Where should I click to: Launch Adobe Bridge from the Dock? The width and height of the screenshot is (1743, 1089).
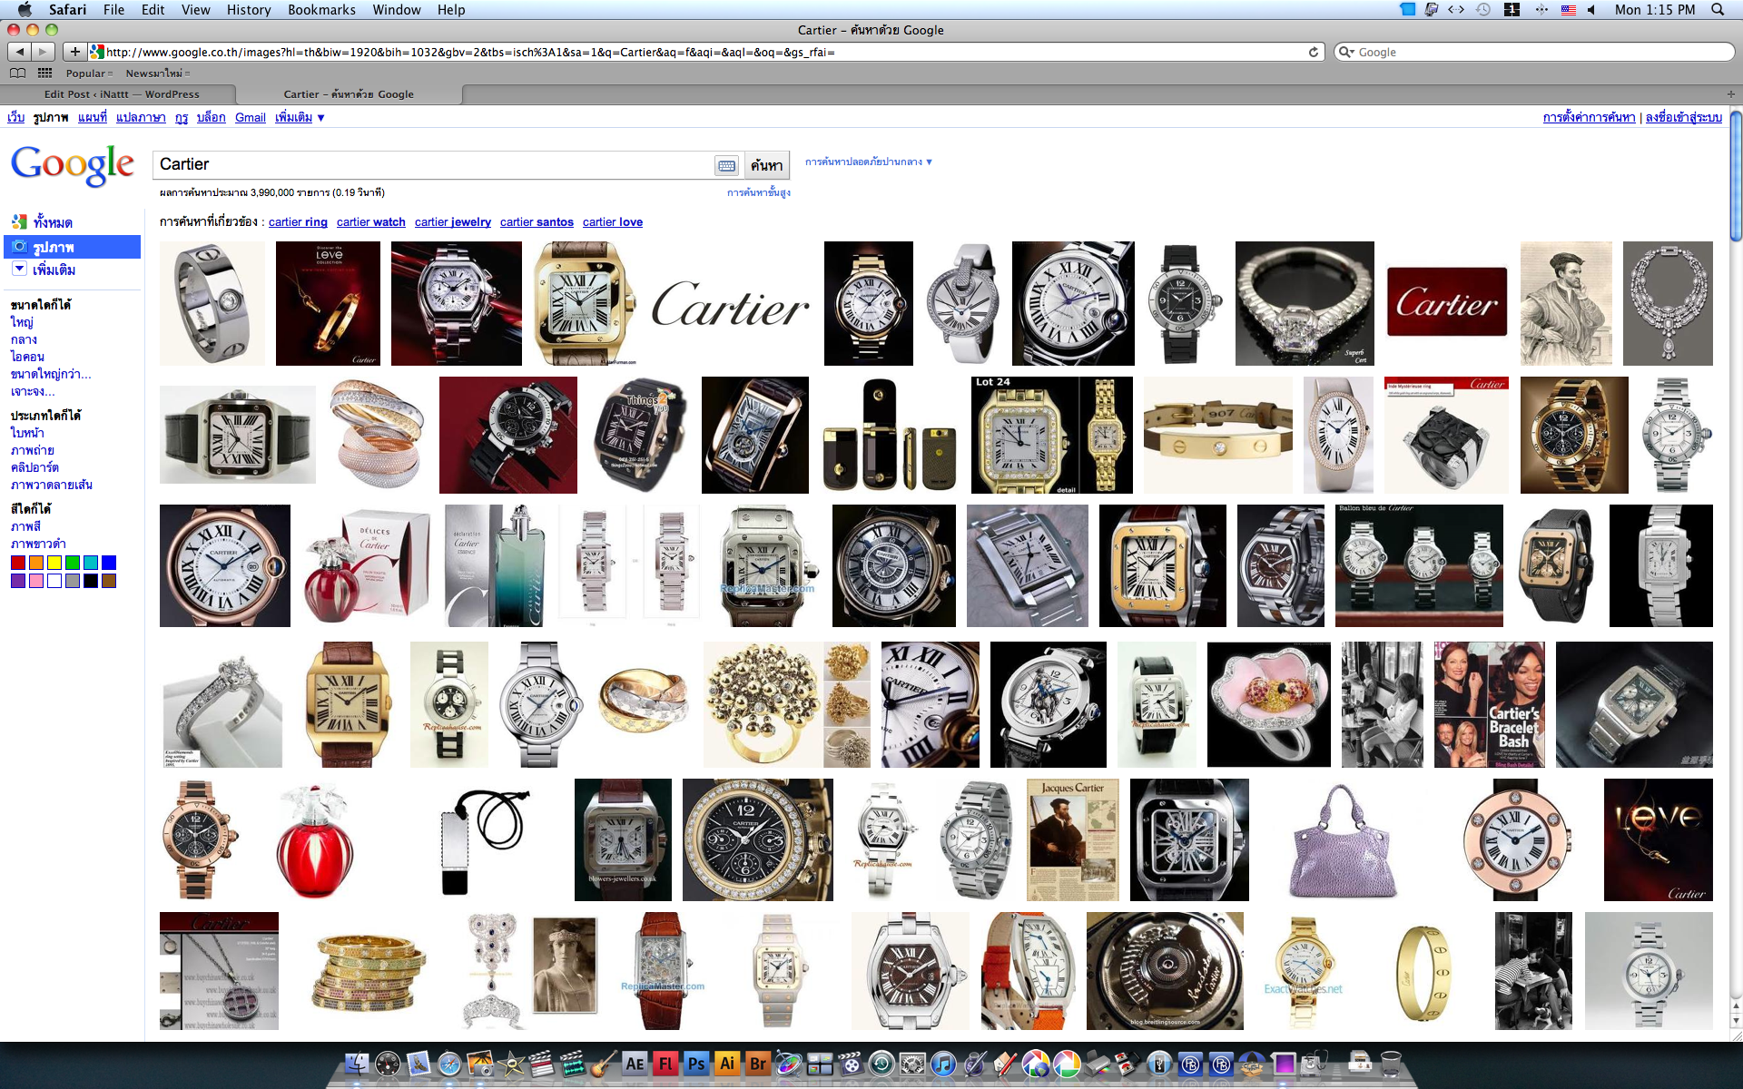758,1064
